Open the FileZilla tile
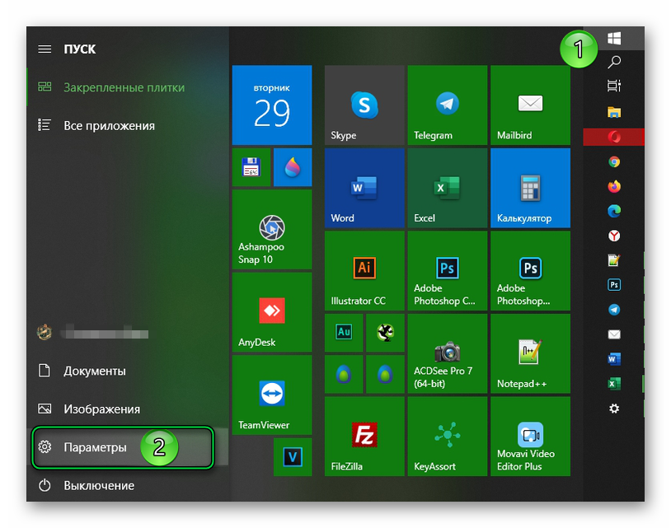Image resolution: width=671 pixels, height=528 pixels. 364,436
